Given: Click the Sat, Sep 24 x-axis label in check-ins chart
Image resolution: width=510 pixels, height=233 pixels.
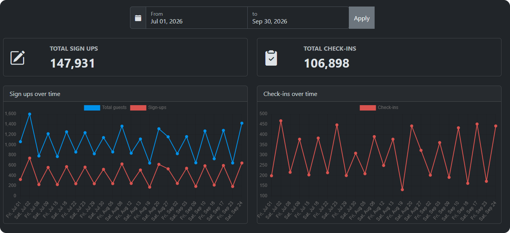Looking at the screenshot, I should pos(488,210).
